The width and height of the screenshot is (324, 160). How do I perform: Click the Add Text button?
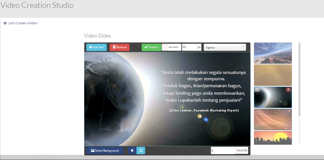tap(96, 47)
